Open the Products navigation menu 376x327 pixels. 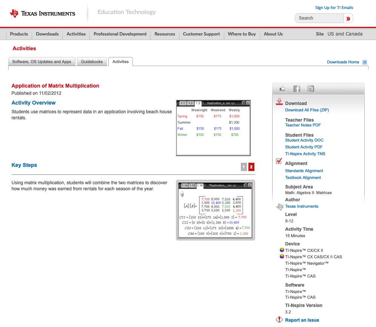coord(19,34)
